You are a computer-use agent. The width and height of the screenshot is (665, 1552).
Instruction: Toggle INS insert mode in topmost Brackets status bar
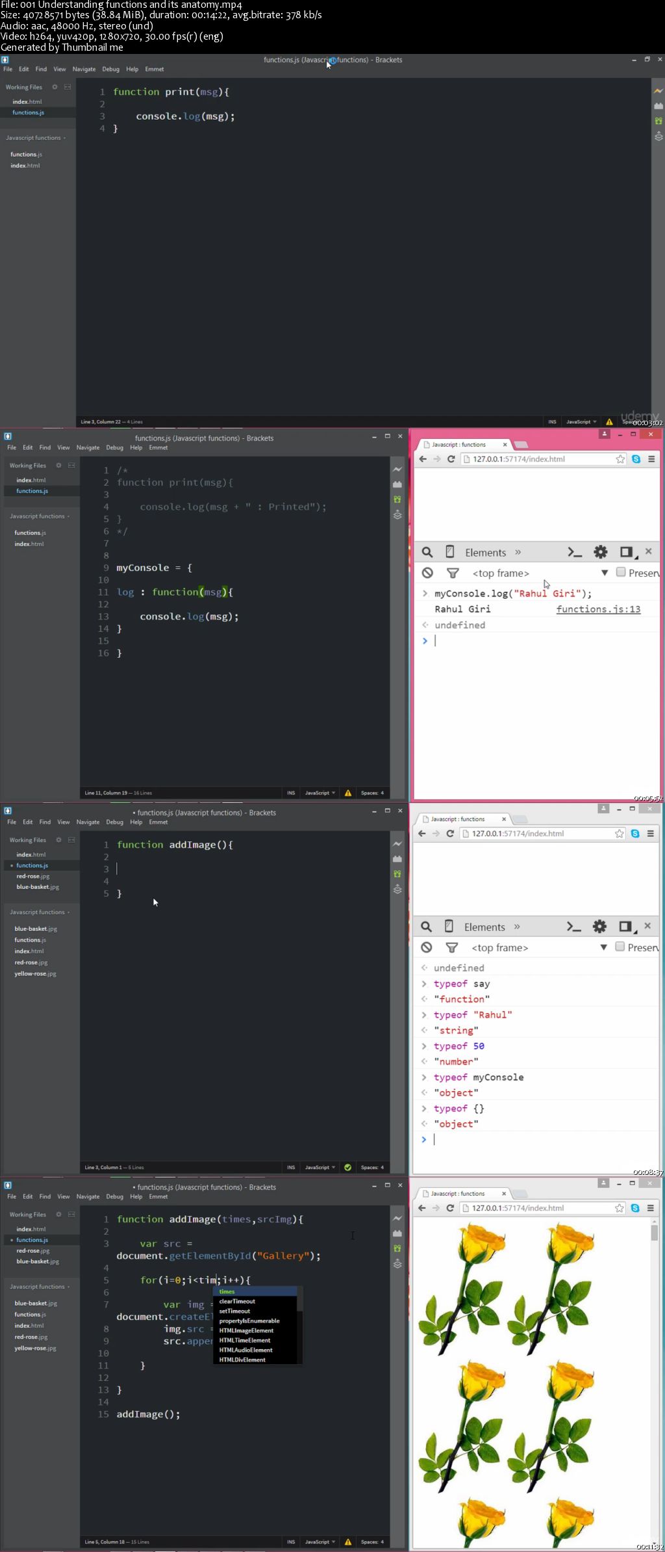[552, 422]
